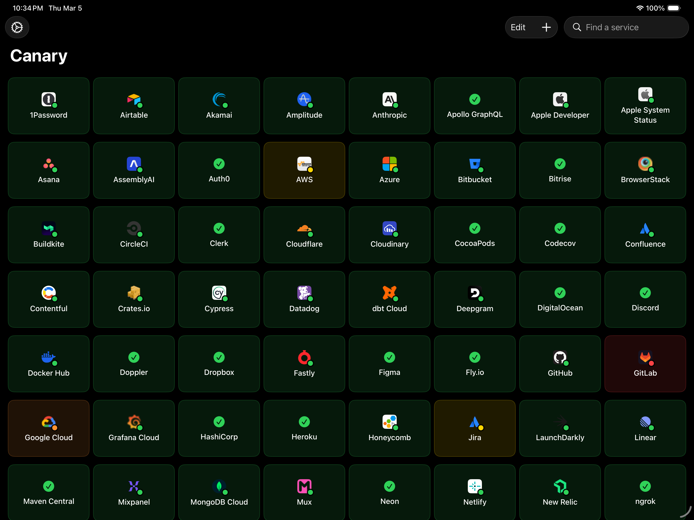Open the Jira card with warning
Image resolution: width=694 pixels, height=520 pixels.
click(x=475, y=428)
